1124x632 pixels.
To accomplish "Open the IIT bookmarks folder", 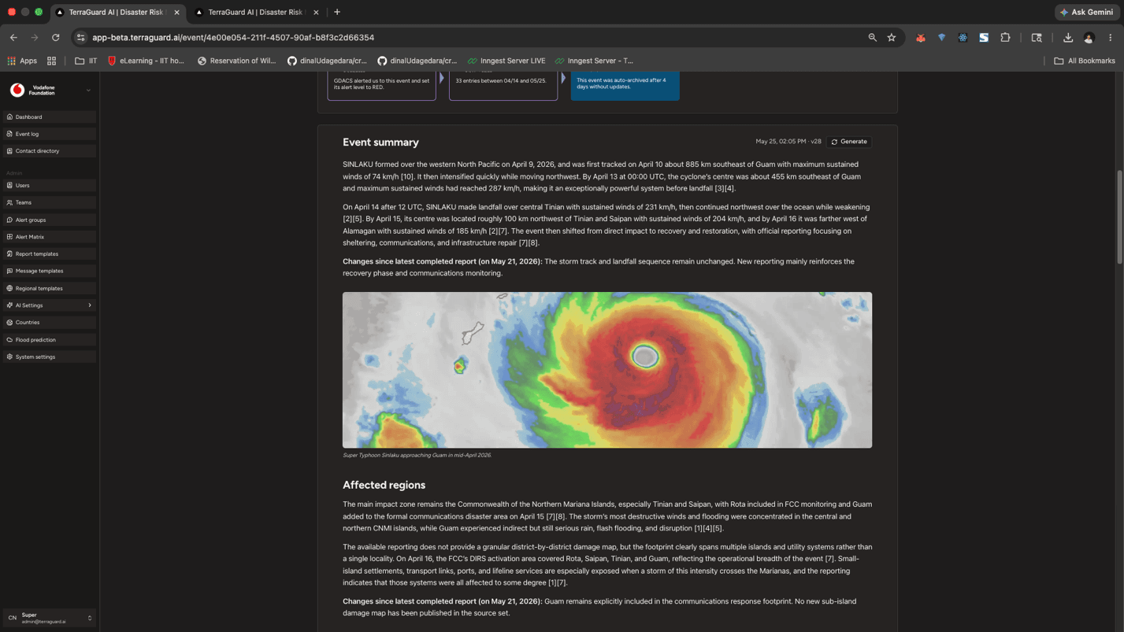I will 86,61.
